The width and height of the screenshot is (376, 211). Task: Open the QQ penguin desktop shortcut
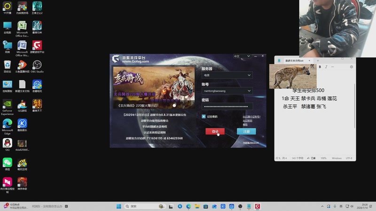pos(8,145)
